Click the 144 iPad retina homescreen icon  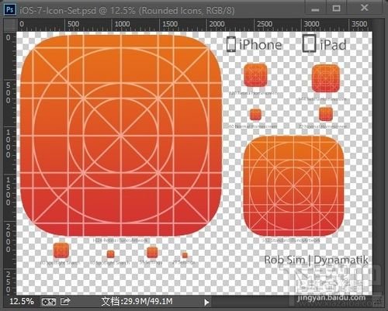[326, 78]
